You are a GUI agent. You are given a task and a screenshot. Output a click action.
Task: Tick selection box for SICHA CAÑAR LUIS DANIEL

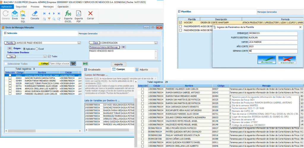(142, 139)
